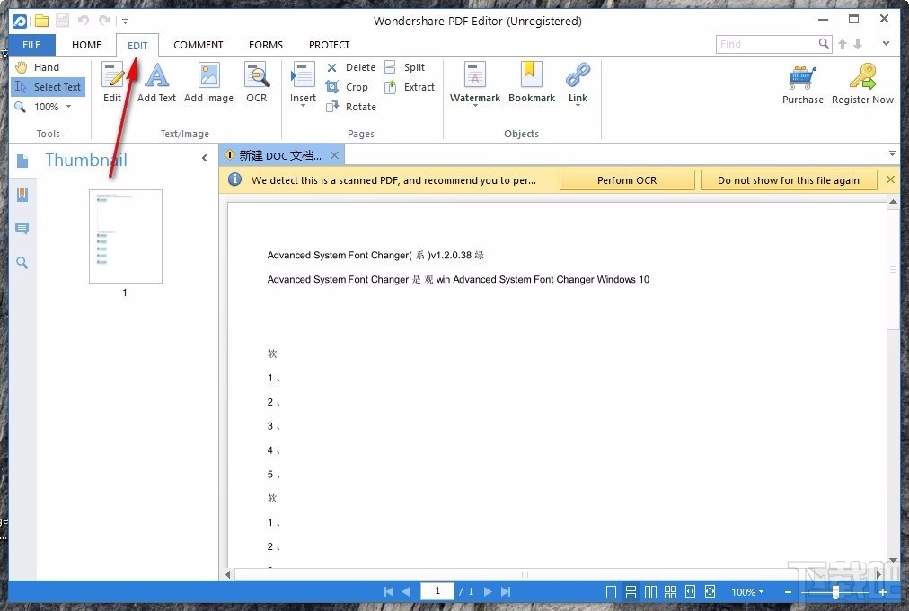Select page 1 thumbnail
Viewport: 909px width, 611px height.
pos(125,236)
